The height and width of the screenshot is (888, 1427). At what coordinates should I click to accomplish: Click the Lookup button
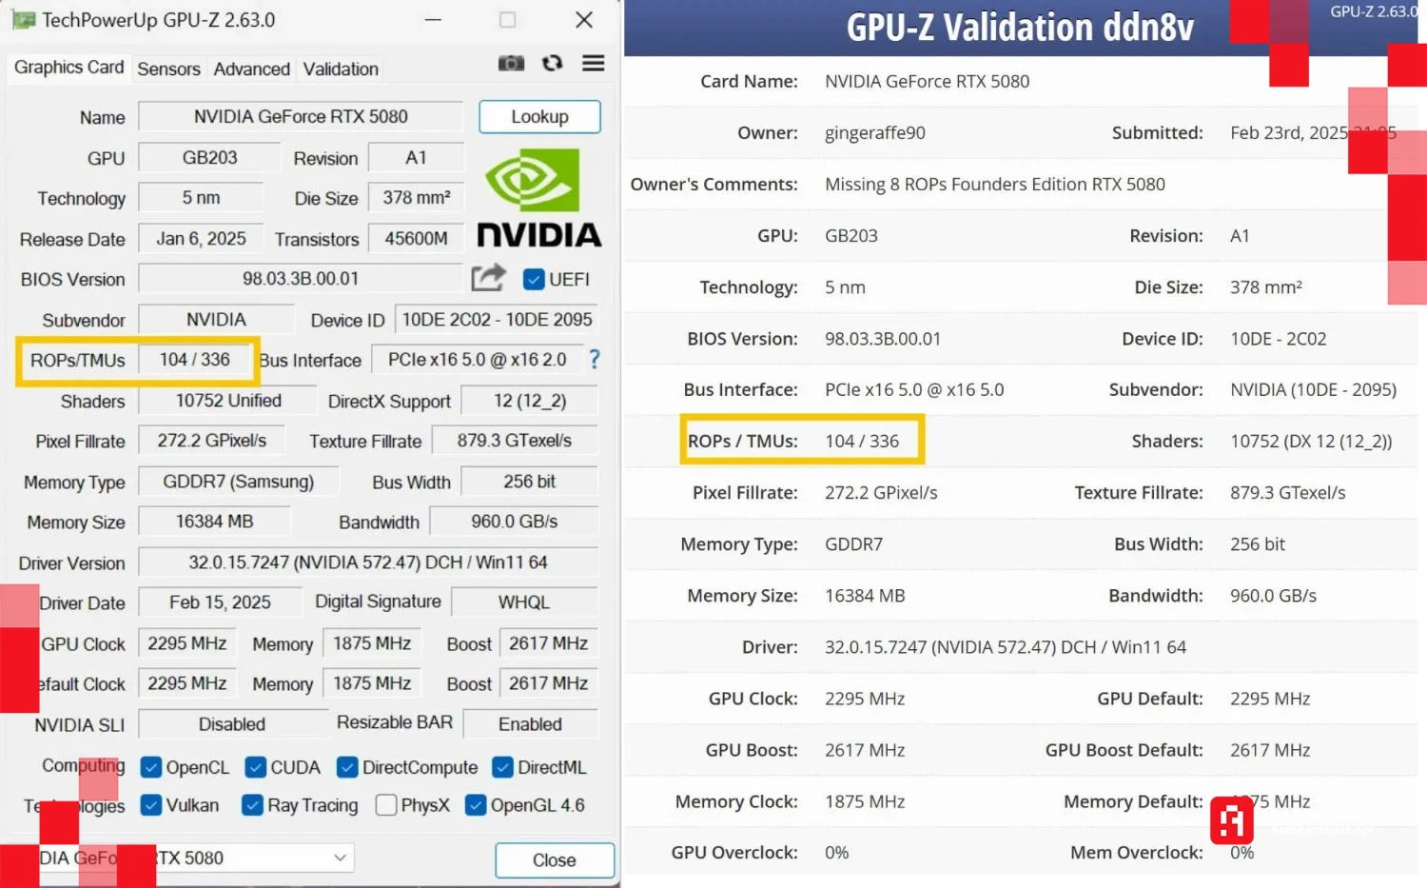point(539,116)
